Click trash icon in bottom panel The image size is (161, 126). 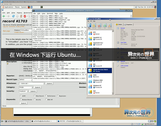point(155,121)
